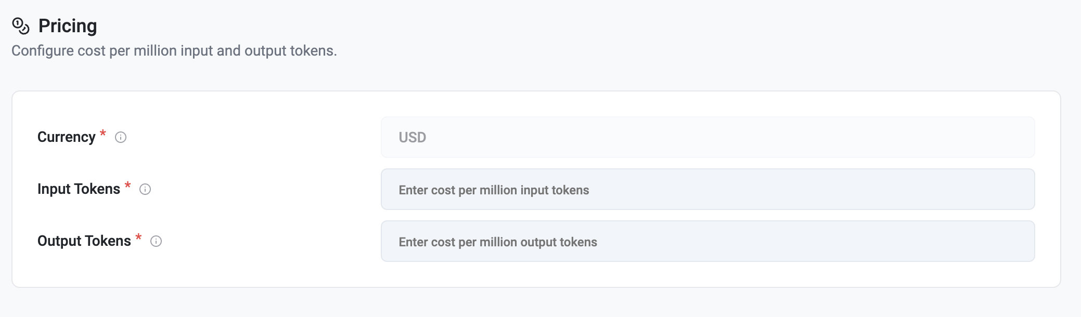Click the Currency info icon

[121, 137]
